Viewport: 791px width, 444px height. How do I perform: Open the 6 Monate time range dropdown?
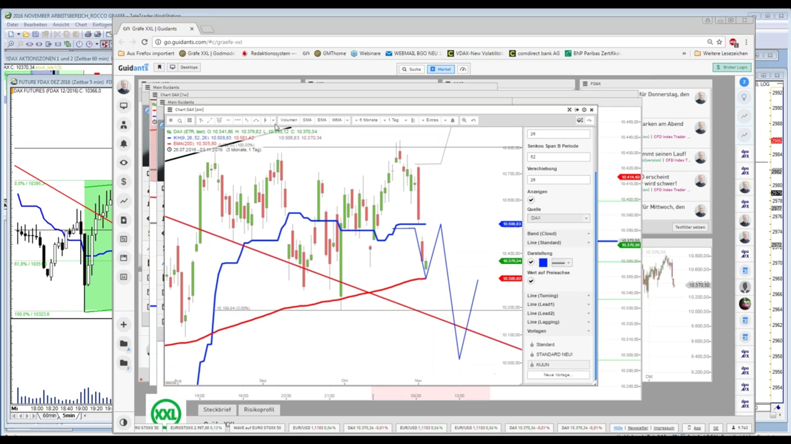(366, 120)
